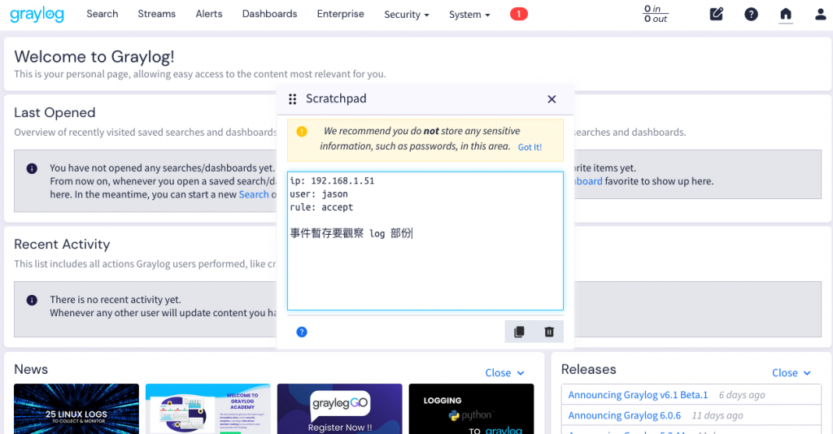Open Announcing Graylog 6.0.6 link
The width and height of the screenshot is (833, 434).
coord(624,415)
